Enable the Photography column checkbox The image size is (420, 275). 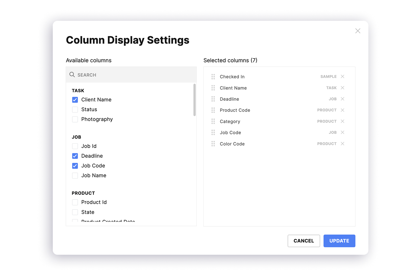pos(75,119)
